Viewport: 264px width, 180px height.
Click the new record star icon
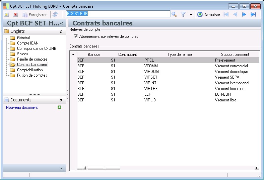tap(6, 15)
